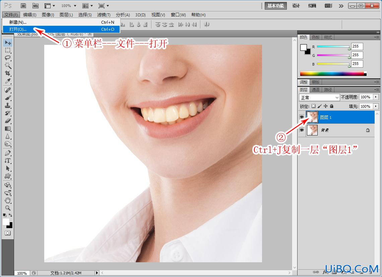Open the Color panel options menu
The image size is (382, 277).
coord(377,37)
